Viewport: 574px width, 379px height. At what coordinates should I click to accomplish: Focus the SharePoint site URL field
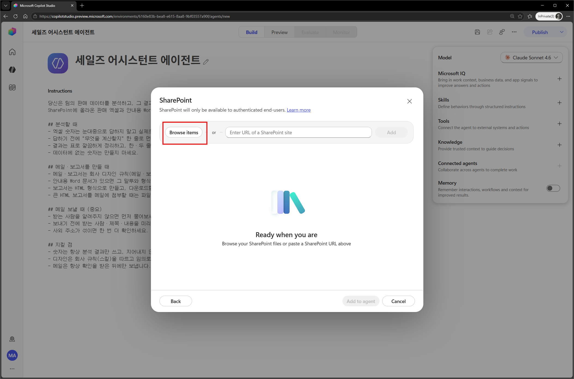(298, 132)
